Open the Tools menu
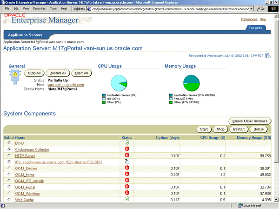 (x=53, y=8)
